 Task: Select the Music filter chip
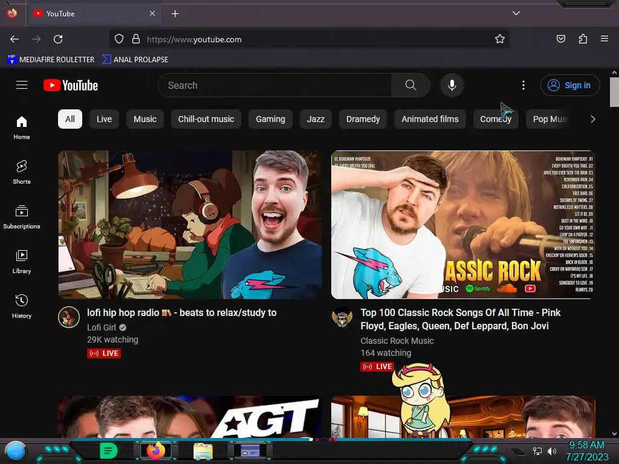pyautogui.click(x=145, y=119)
